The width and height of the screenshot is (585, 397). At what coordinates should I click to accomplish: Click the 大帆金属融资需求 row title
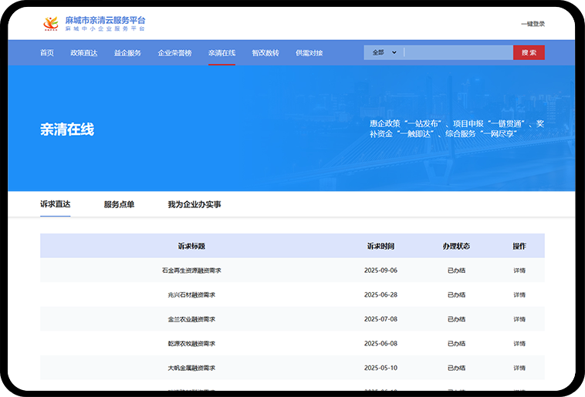click(191, 368)
